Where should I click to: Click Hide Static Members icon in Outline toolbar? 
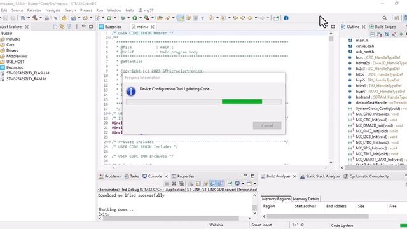click(394, 34)
